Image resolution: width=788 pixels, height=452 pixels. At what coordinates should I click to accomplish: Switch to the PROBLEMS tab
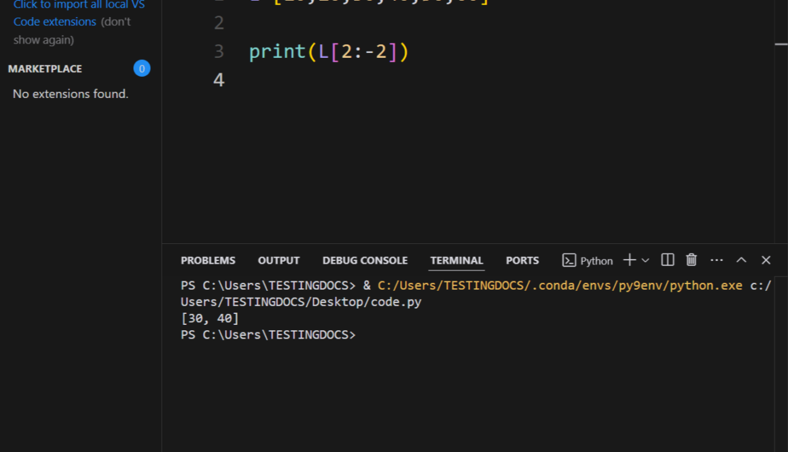pos(208,260)
